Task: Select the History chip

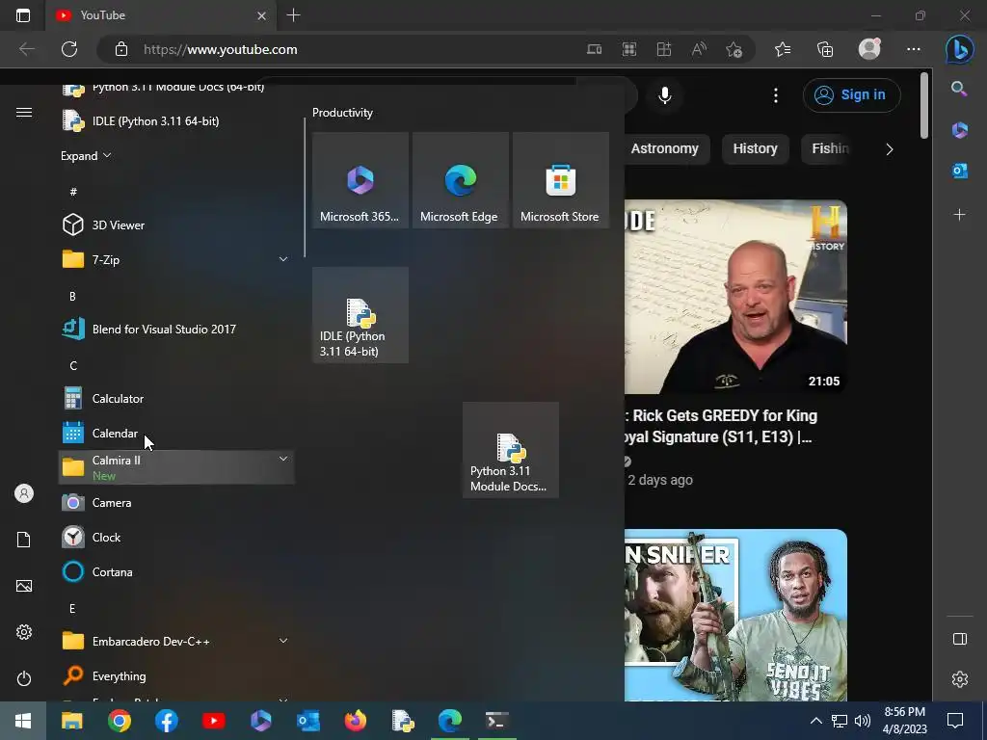Action: click(x=755, y=148)
